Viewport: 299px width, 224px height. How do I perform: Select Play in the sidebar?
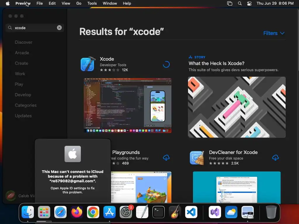(19, 84)
